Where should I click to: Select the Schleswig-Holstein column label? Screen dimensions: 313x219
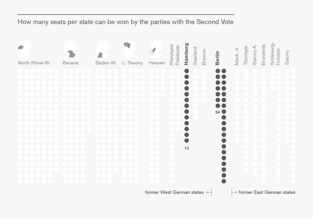point(275,54)
